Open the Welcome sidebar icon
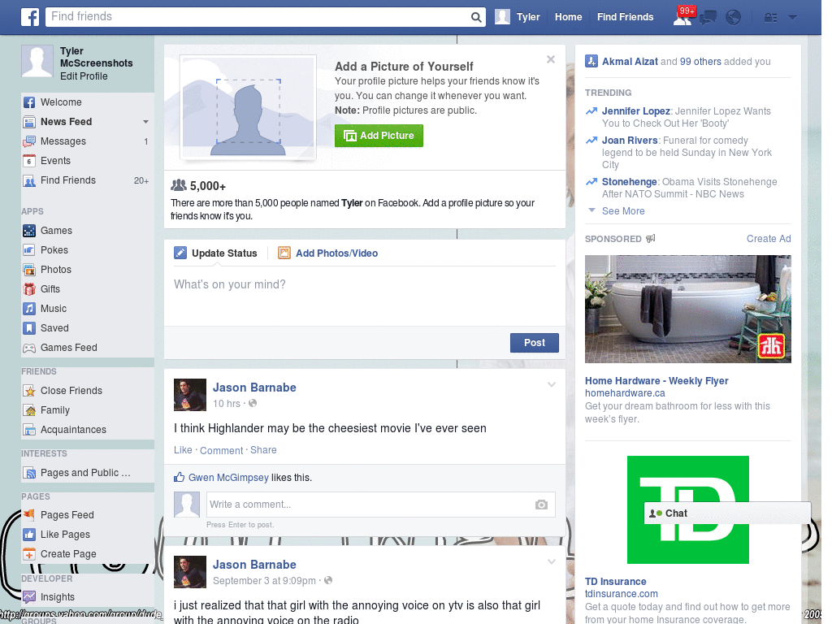This screenshot has height=624, width=832. (x=29, y=102)
